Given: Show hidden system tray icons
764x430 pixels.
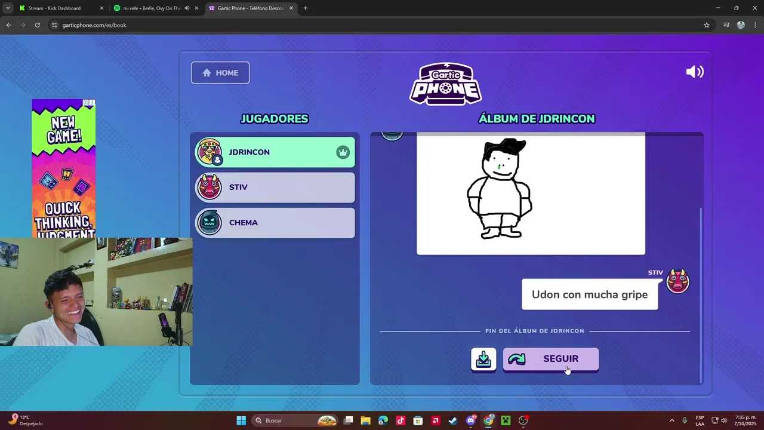Looking at the screenshot, I should point(672,420).
